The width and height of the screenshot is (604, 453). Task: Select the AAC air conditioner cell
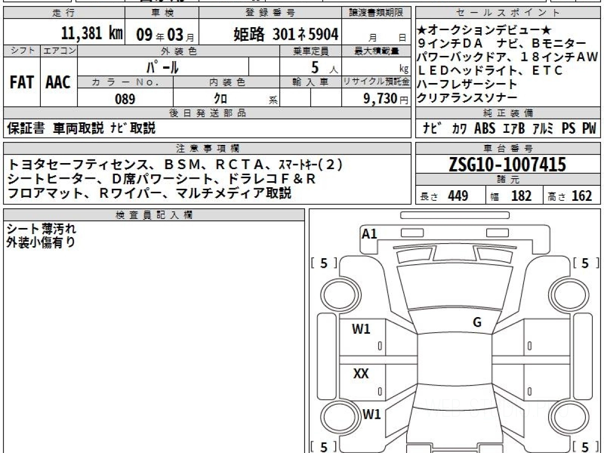coord(58,83)
